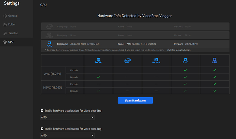Disable hardware acceleration for video encoding
This screenshot has width=236, height=139.
coord(42,129)
